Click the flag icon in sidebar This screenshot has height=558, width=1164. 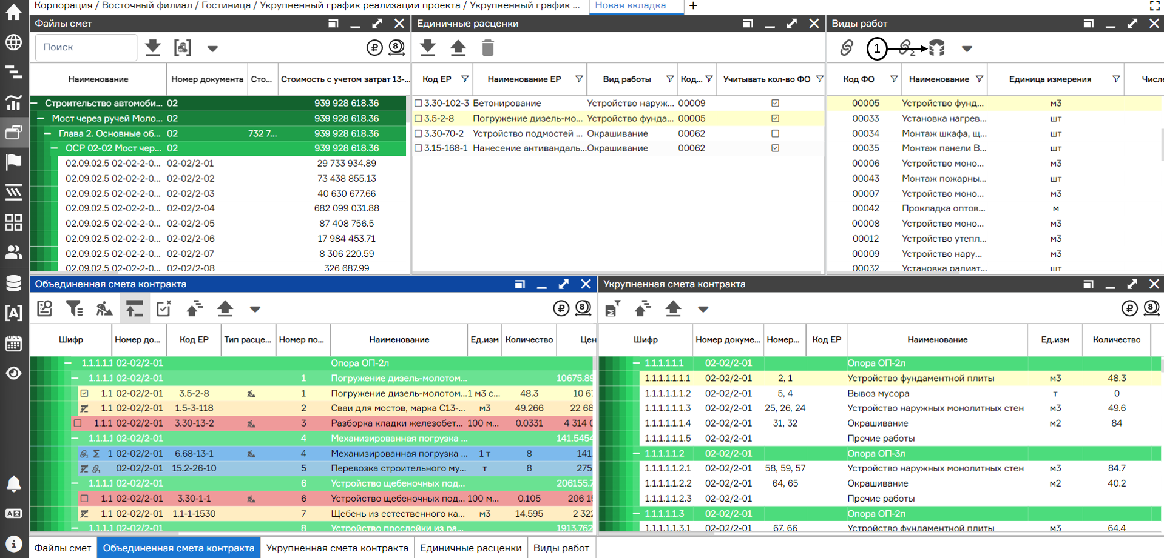tap(13, 162)
